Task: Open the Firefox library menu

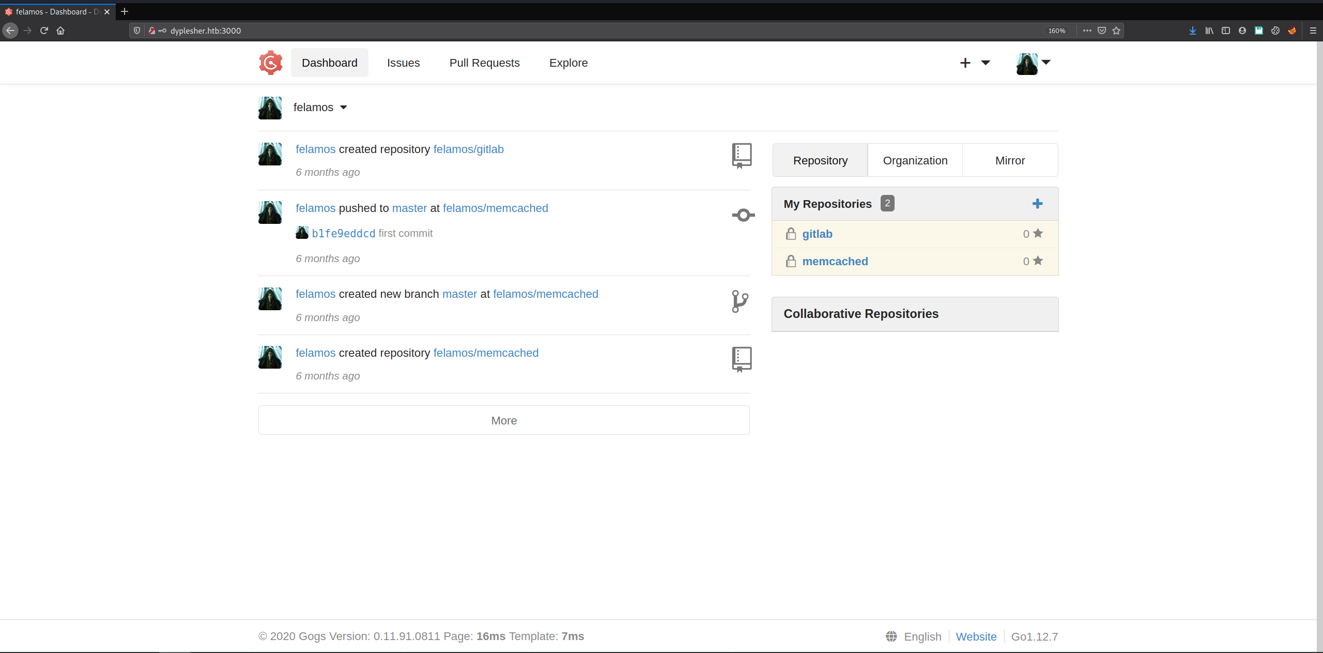Action: pyautogui.click(x=1209, y=31)
